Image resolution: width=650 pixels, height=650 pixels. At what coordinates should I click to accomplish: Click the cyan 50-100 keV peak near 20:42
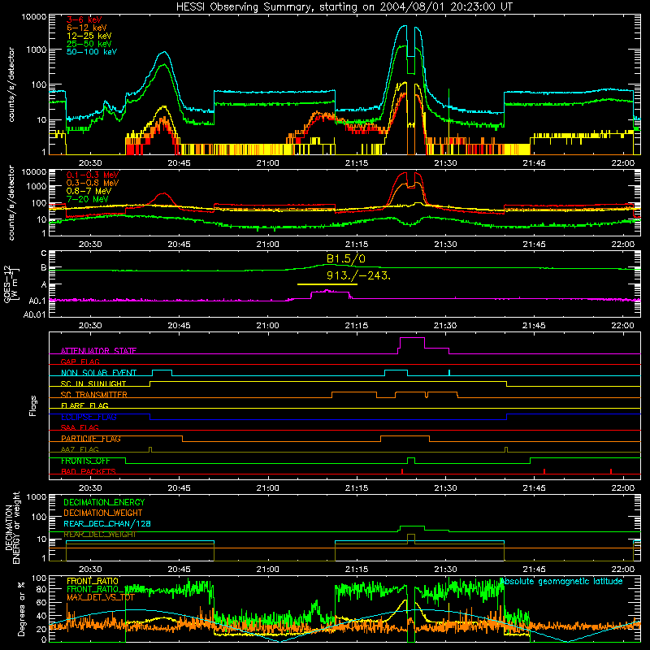[x=165, y=52]
